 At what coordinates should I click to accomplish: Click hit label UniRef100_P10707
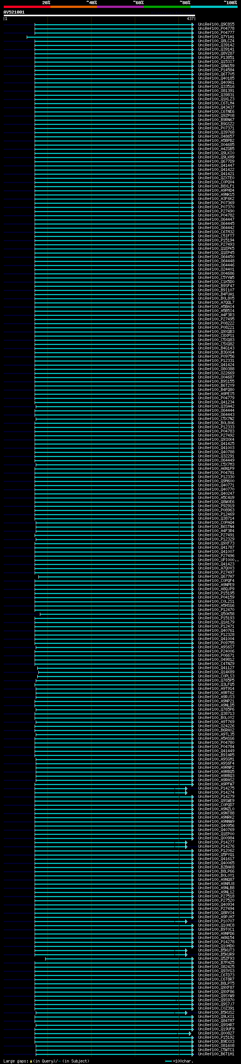pos(216,921)
